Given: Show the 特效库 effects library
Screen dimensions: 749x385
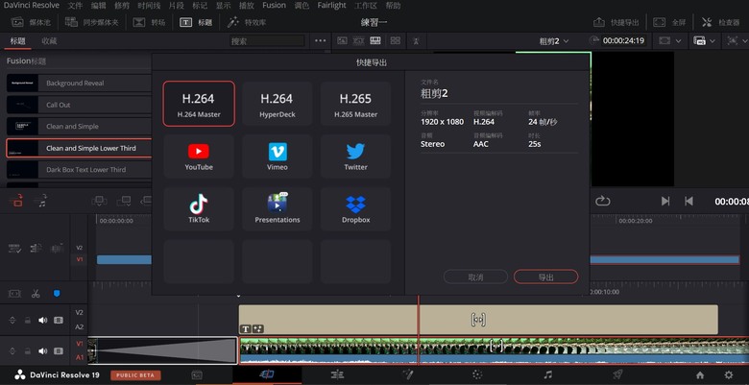Looking at the screenshot, I should [x=247, y=22].
